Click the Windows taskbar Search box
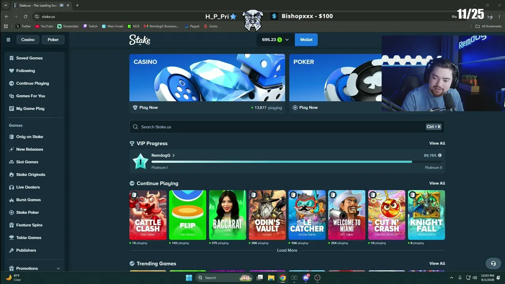 click(225, 278)
